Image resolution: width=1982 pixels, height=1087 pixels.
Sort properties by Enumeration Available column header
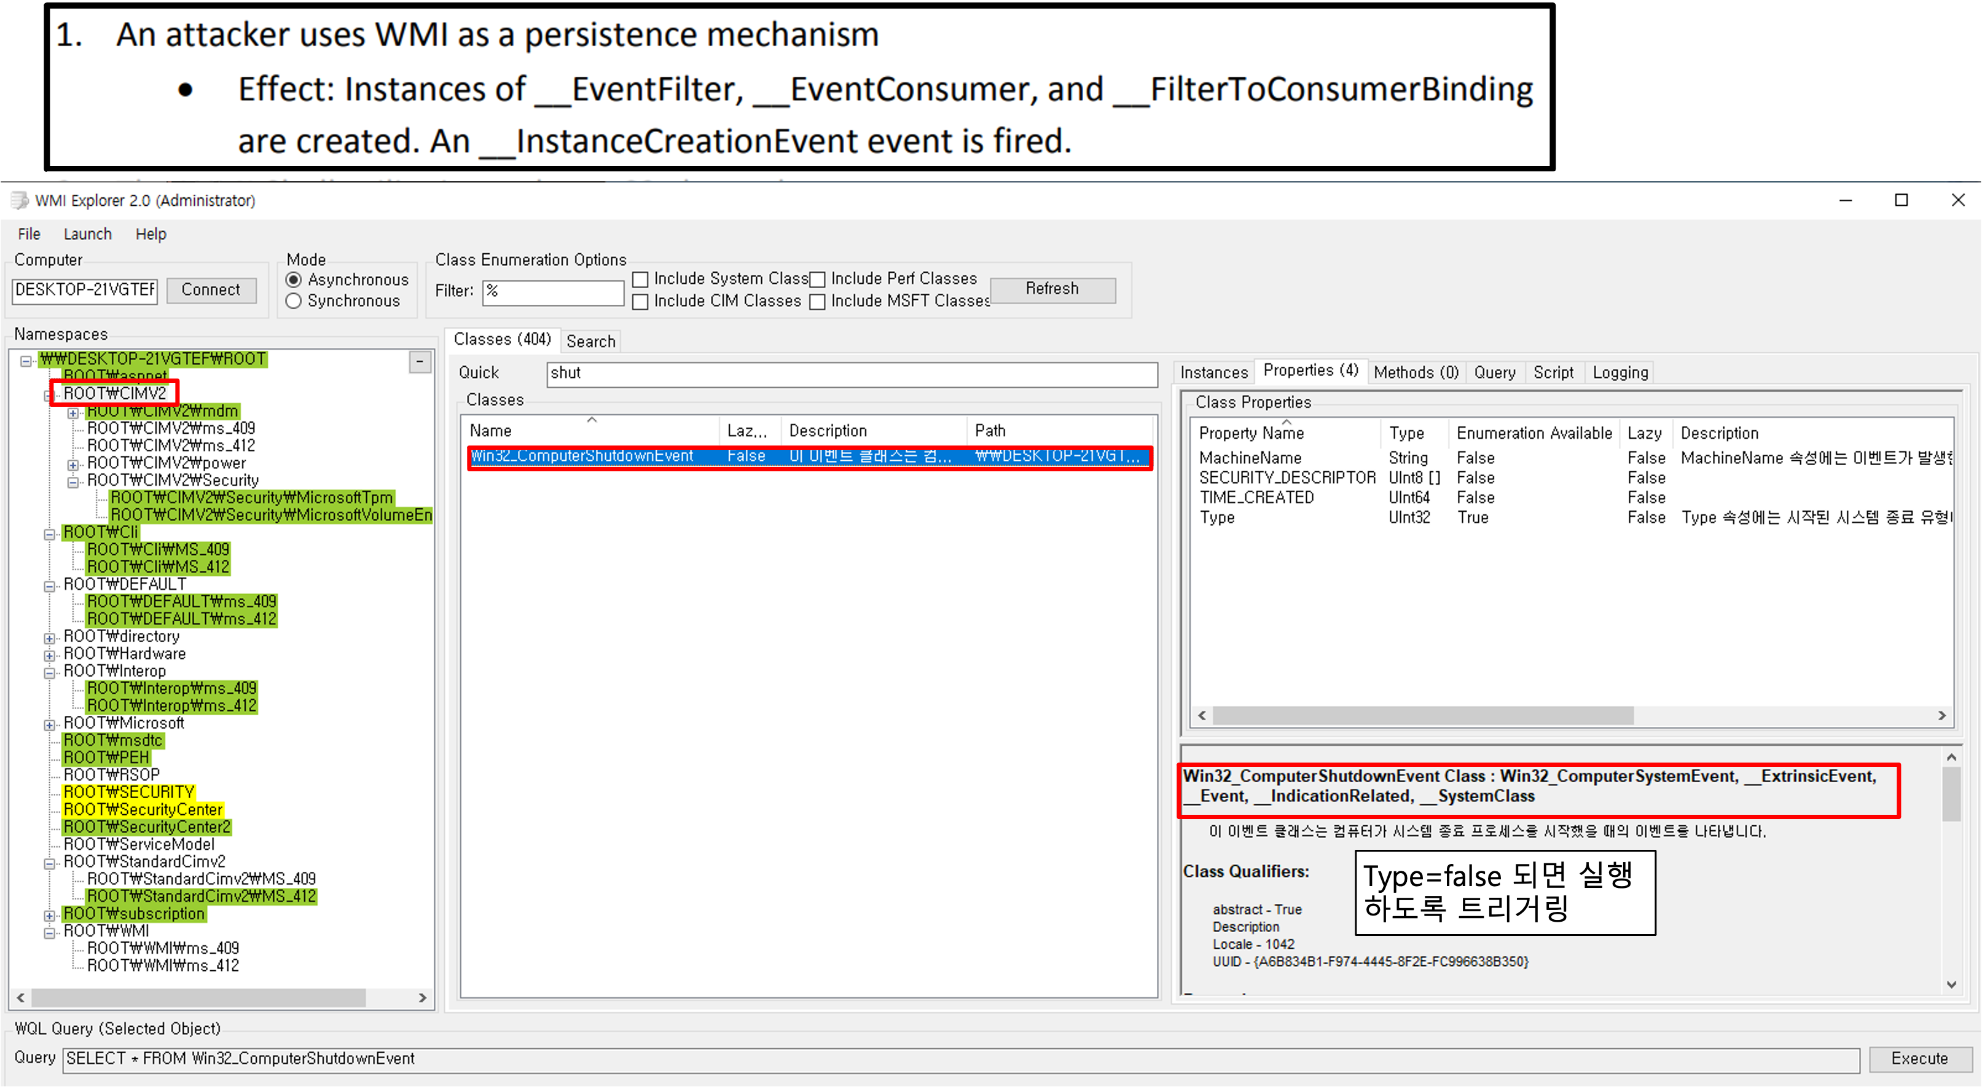(x=1534, y=433)
